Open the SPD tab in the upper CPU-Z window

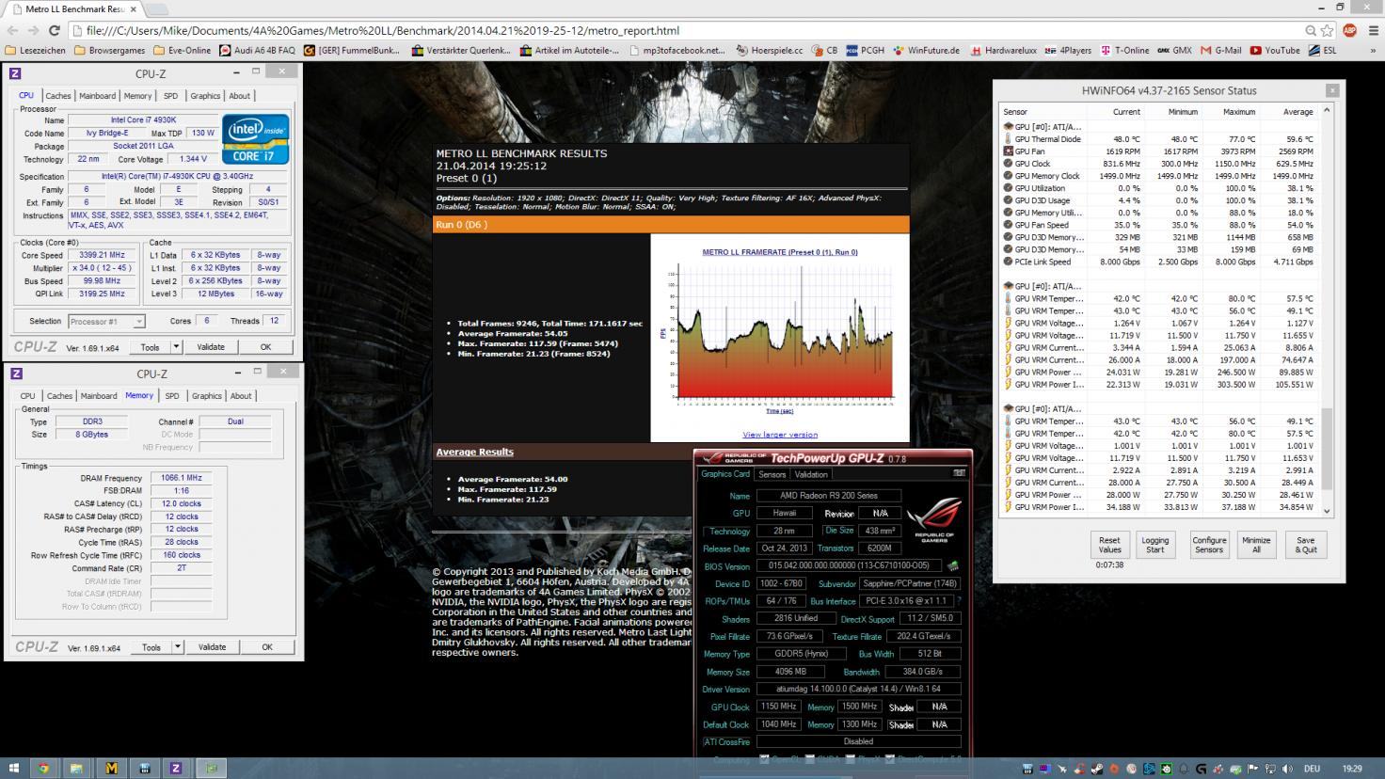click(170, 96)
